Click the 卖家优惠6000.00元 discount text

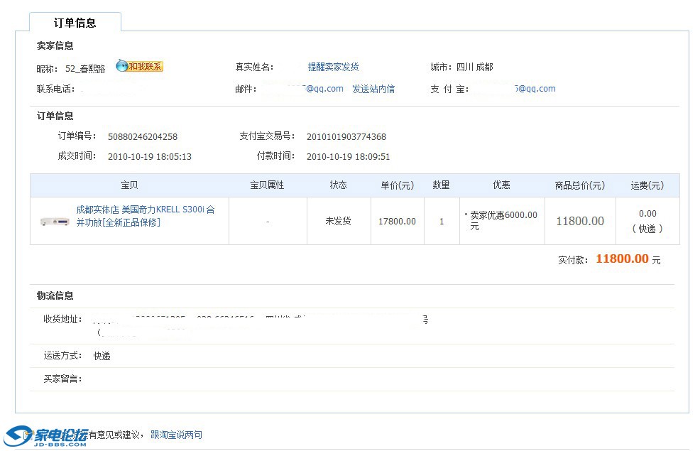[503, 220]
